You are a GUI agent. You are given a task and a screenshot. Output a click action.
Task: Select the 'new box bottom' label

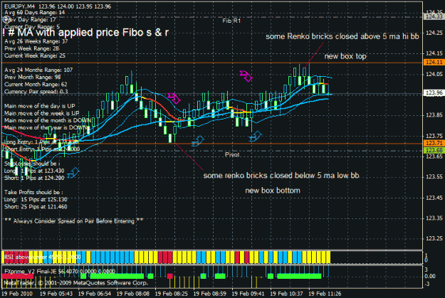tap(273, 191)
